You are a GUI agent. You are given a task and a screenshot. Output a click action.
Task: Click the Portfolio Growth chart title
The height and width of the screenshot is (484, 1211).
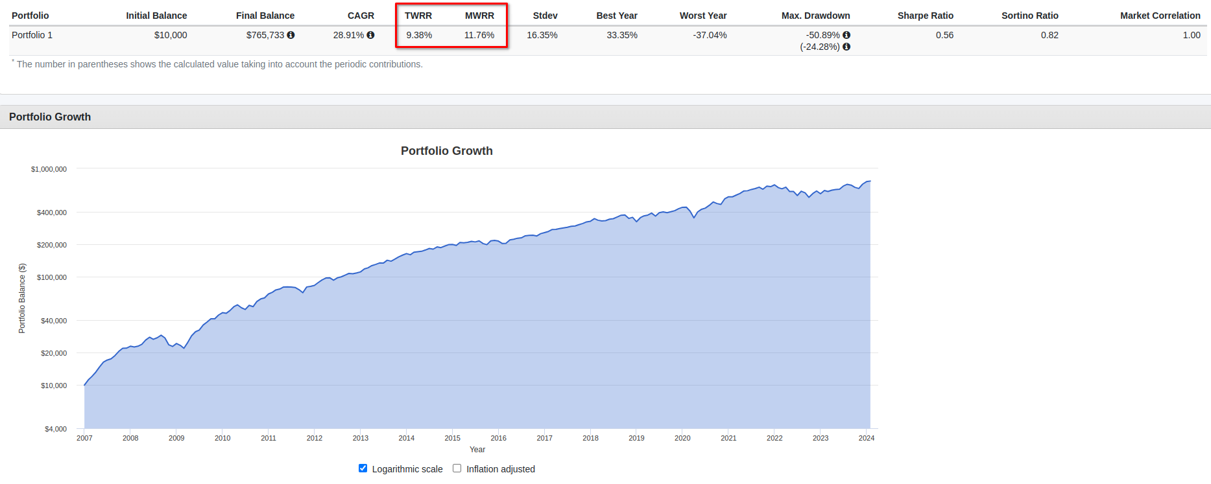(446, 151)
